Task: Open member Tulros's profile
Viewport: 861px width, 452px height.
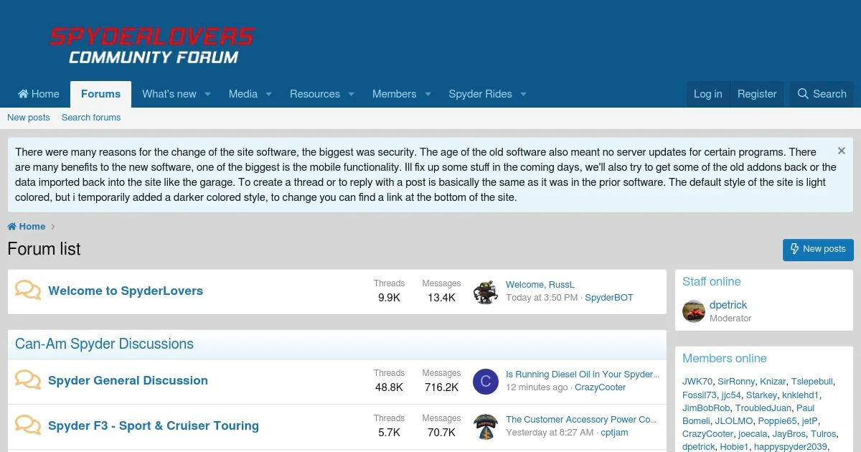Action: [x=824, y=434]
